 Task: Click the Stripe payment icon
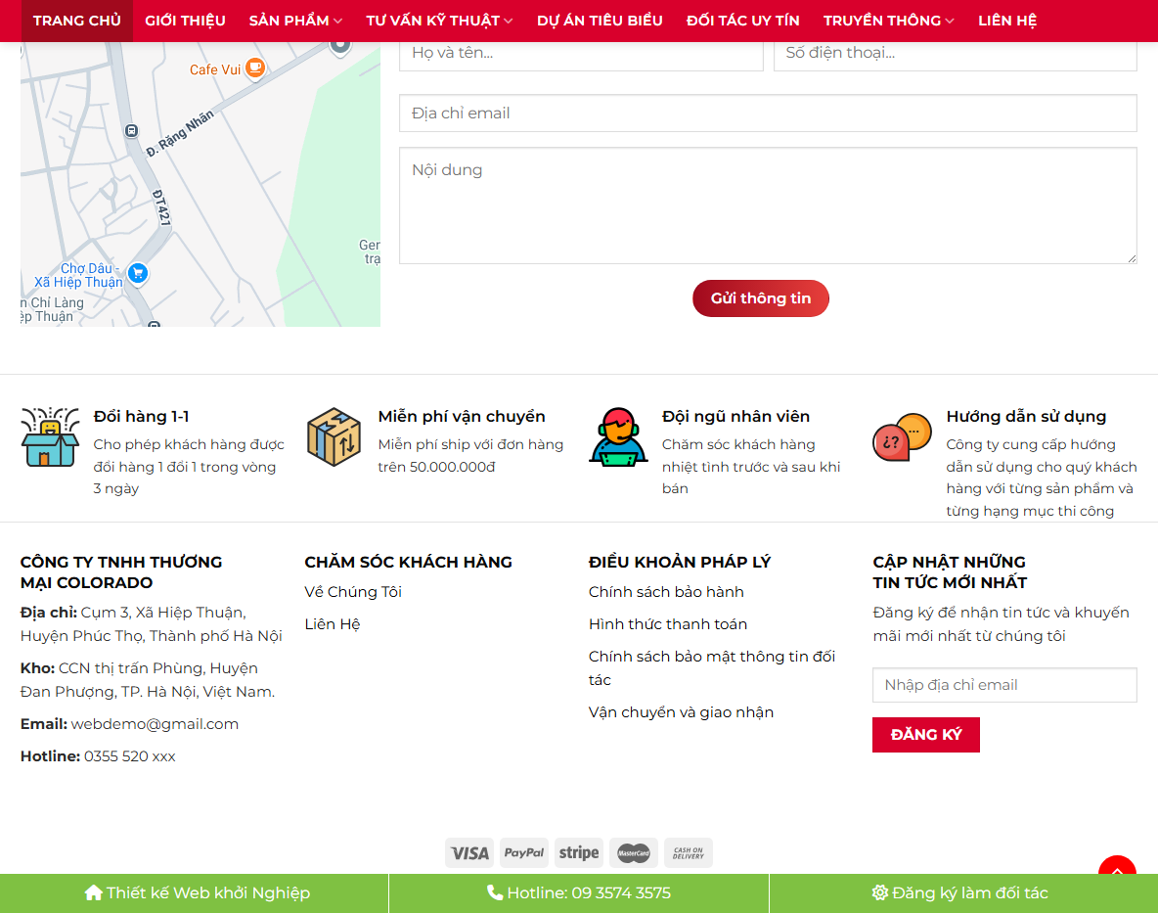click(579, 852)
